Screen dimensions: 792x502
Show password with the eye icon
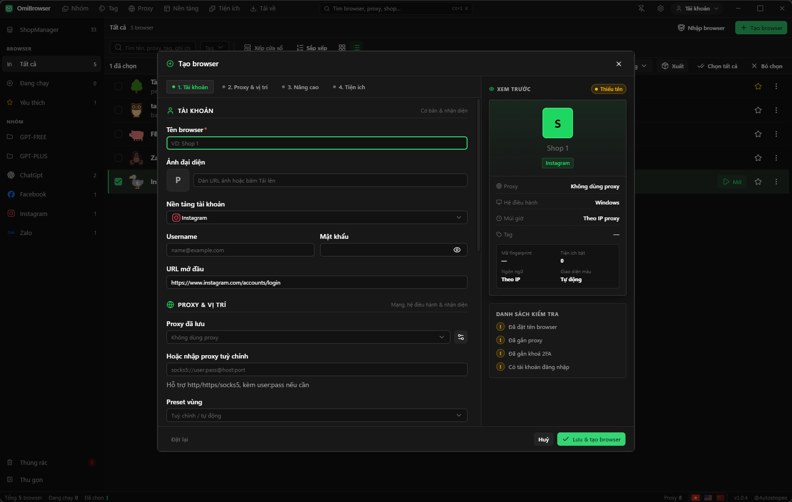click(457, 250)
